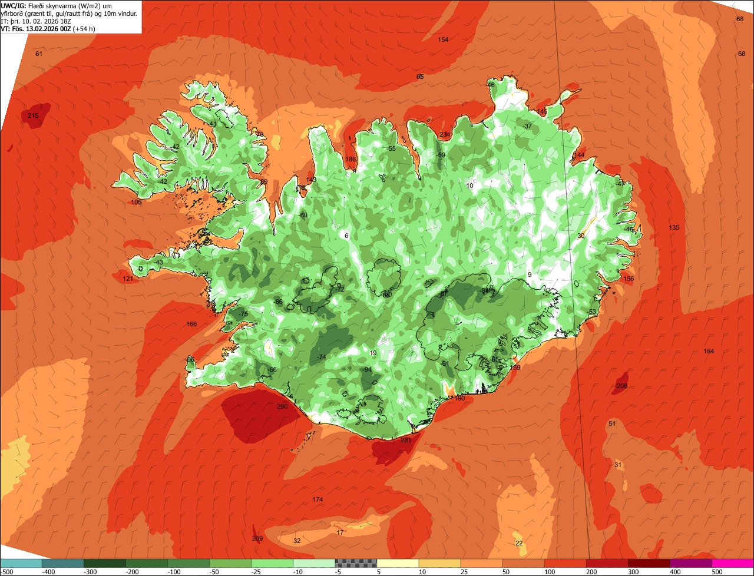This screenshot has height=576, width=754.
Task: Select the 234 value on the north coast
Action: pyautogui.click(x=444, y=134)
